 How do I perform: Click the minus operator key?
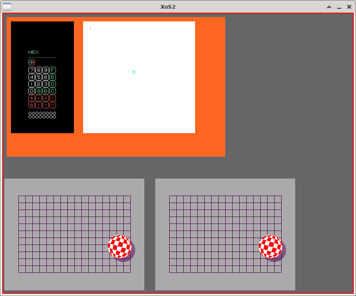click(x=38, y=98)
